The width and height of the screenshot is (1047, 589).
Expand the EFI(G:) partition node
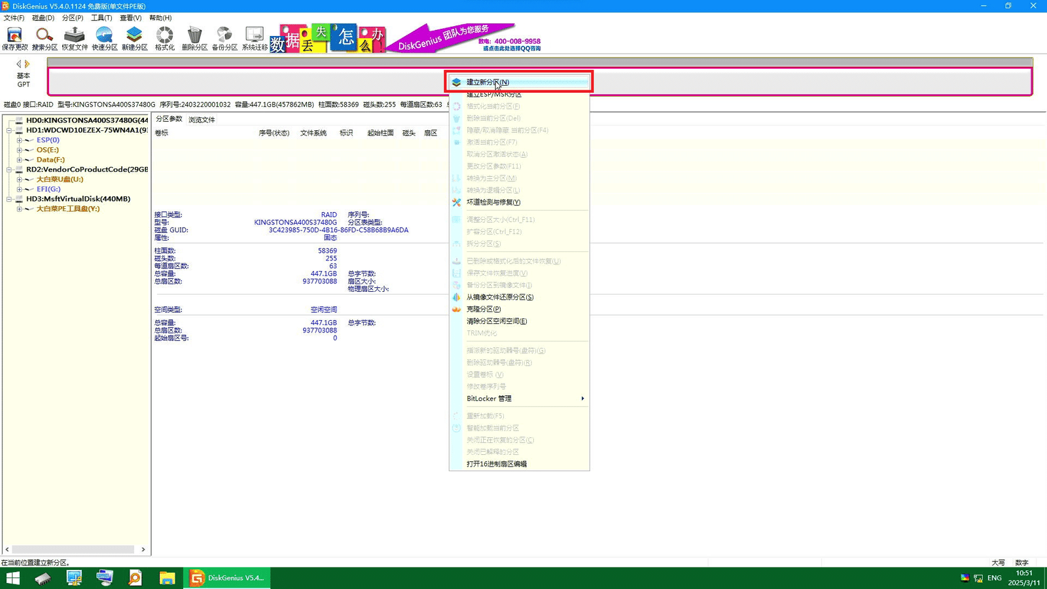point(20,189)
